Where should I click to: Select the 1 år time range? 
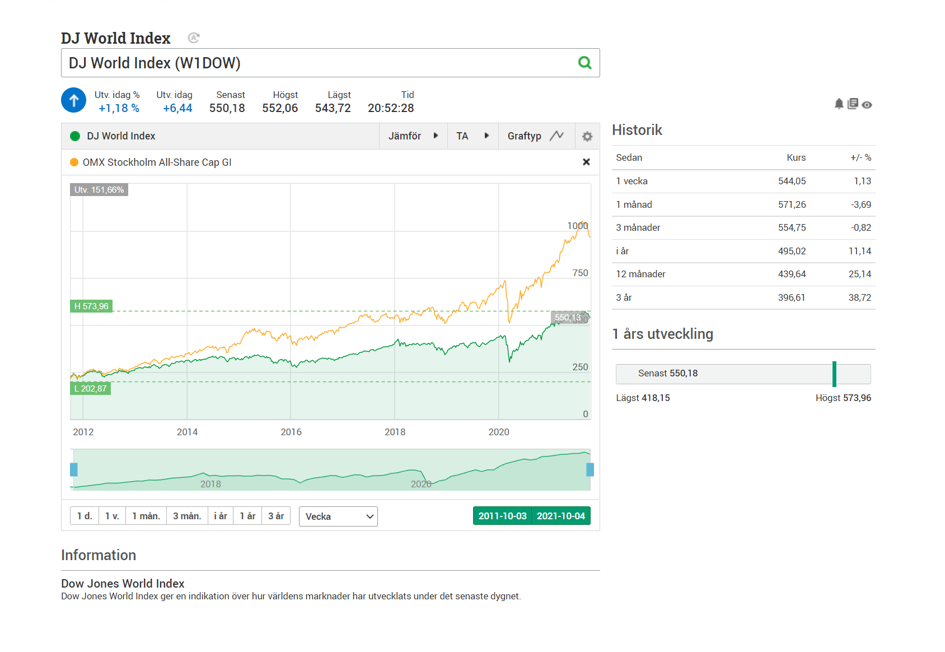(247, 516)
